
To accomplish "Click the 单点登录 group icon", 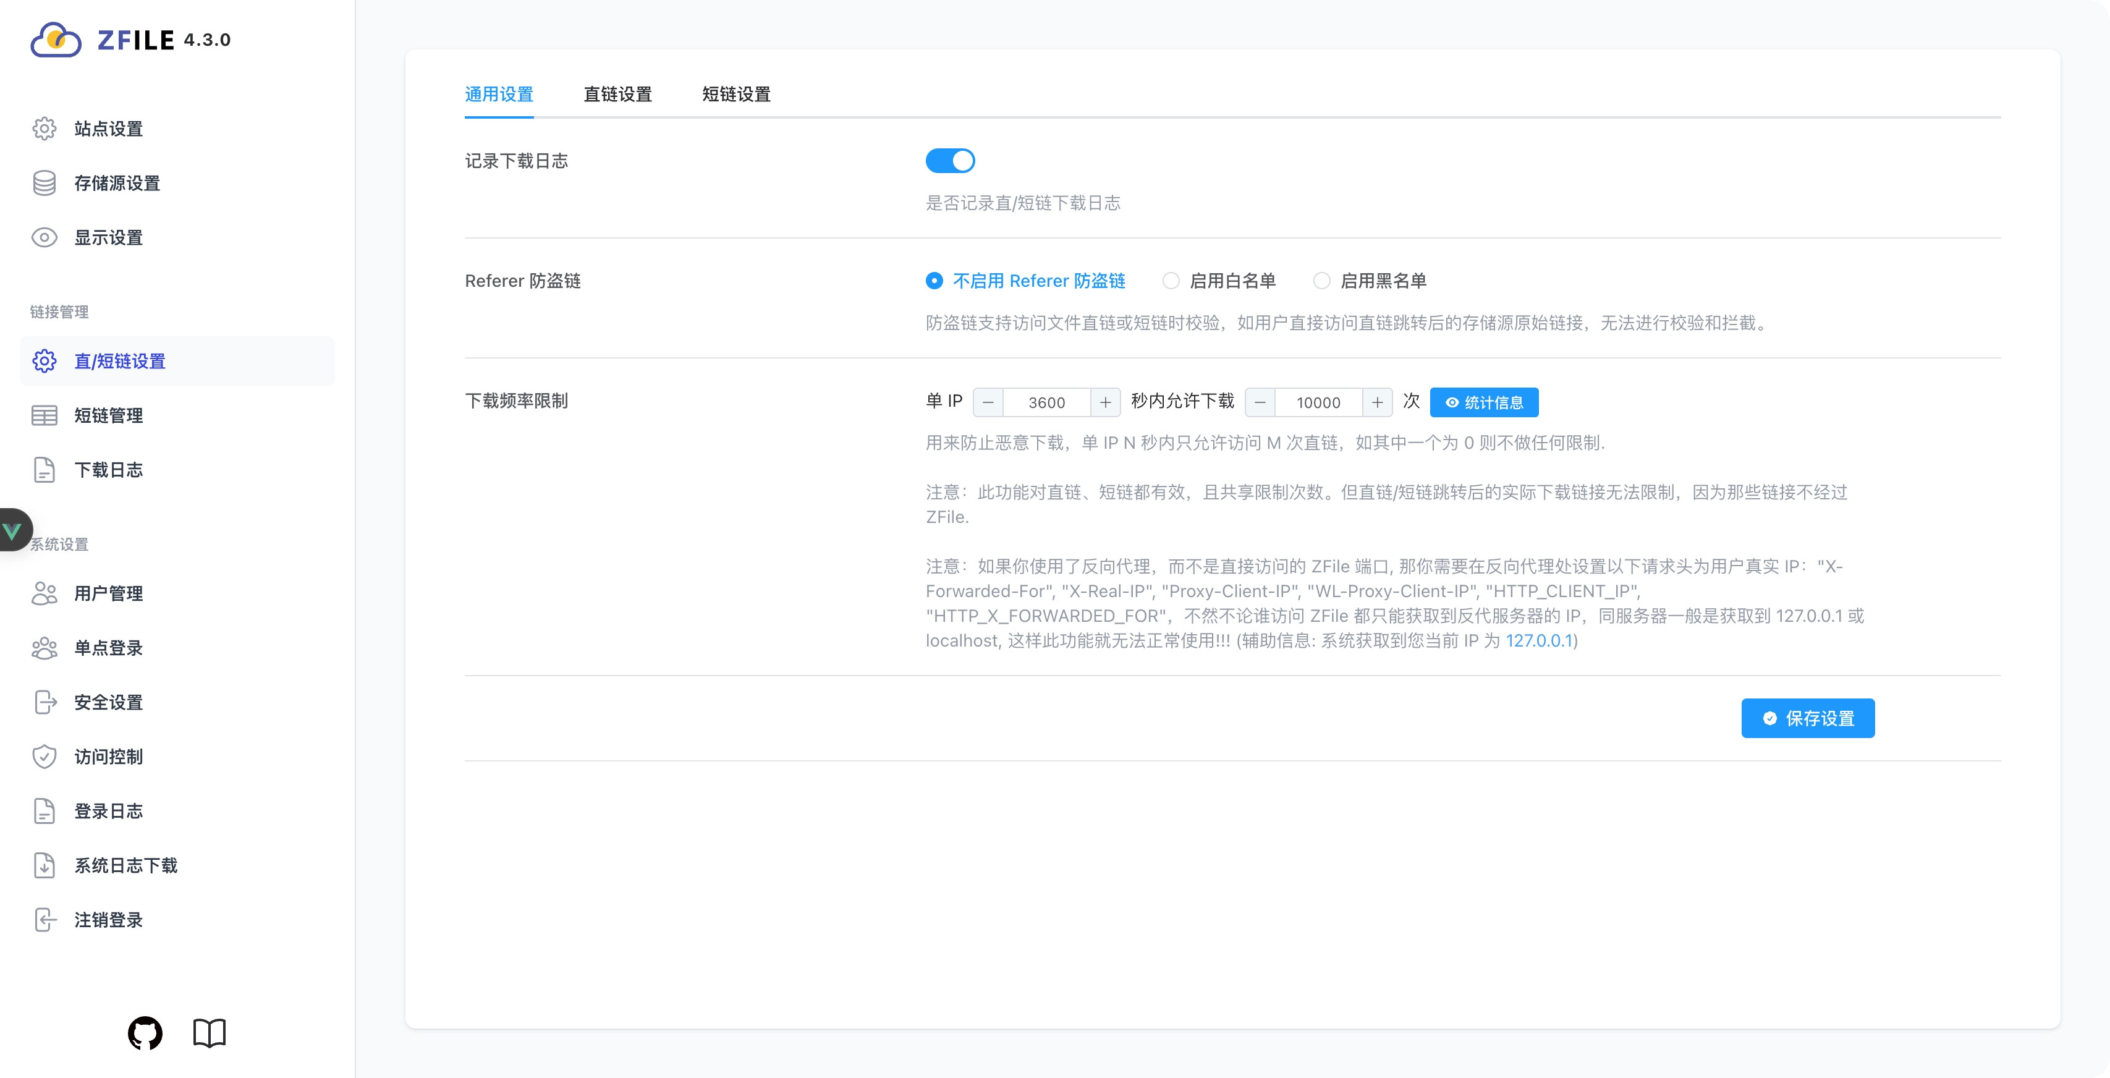I will pos(44,648).
